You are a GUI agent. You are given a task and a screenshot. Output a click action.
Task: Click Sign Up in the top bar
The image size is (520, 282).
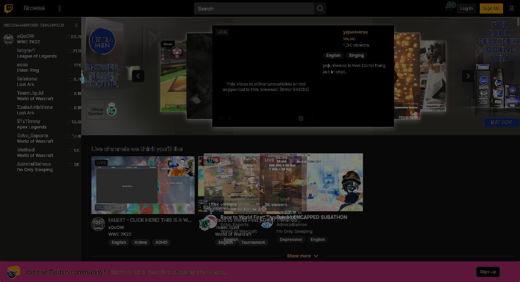(491, 8)
